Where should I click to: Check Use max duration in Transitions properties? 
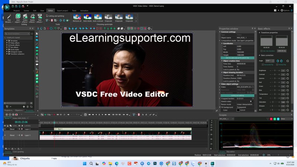tap(262, 51)
